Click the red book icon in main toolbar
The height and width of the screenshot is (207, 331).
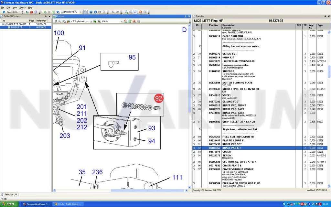tap(31, 12)
